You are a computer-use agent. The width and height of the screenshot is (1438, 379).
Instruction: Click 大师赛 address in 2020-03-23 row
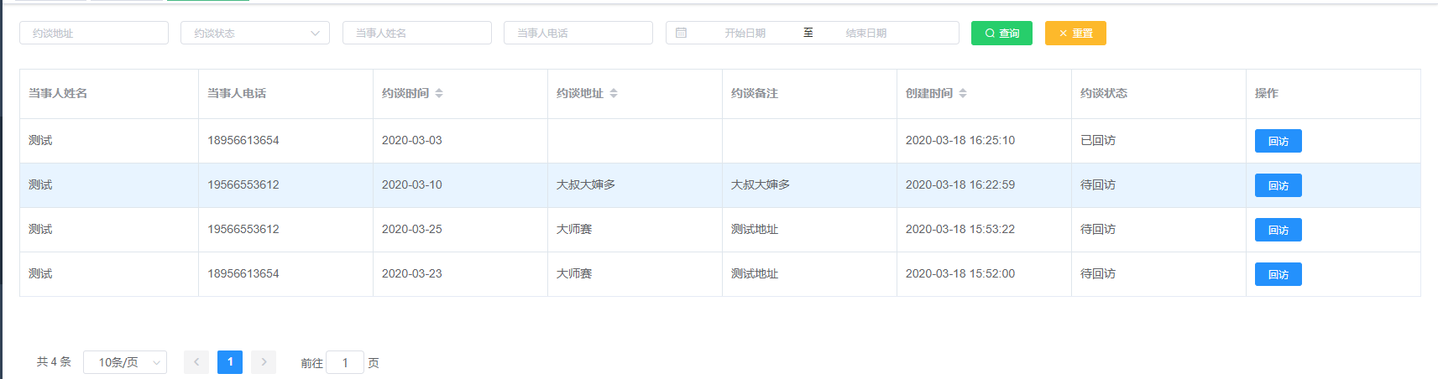tap(574, 273)
